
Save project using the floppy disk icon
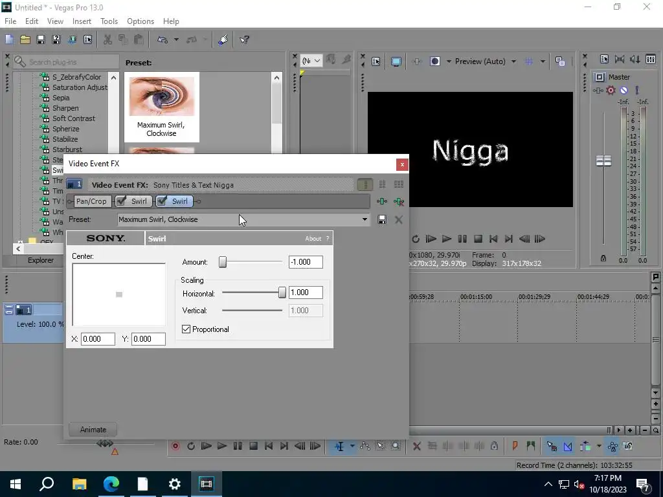coord(41,39)
